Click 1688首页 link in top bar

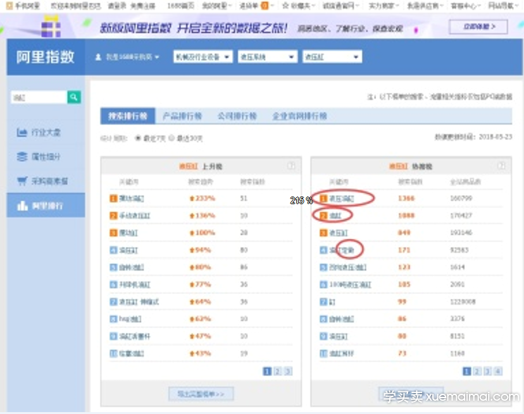tap(181, 6)
